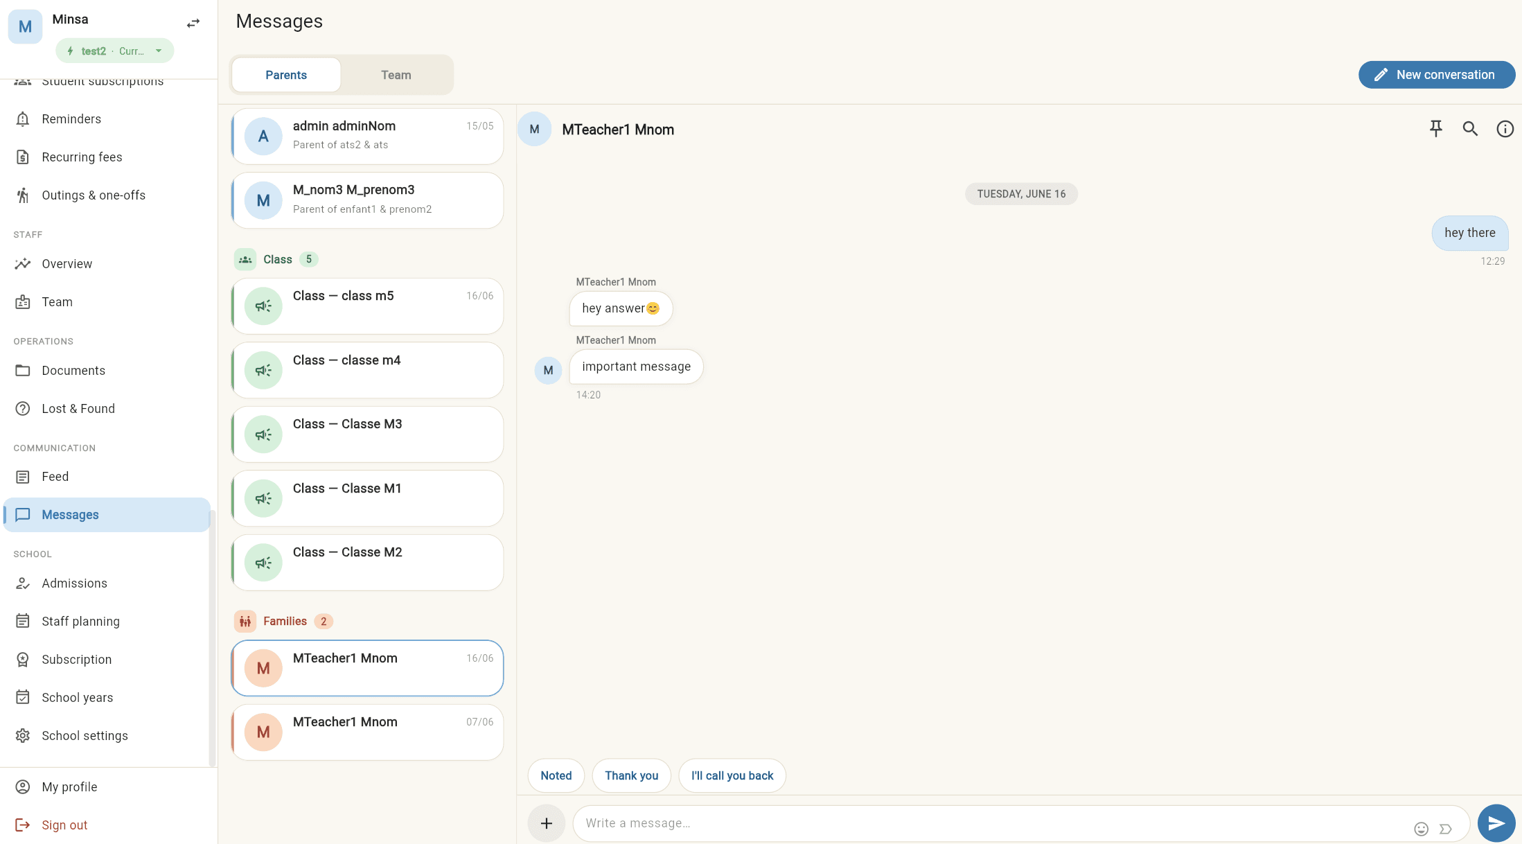
Task: Click the Overview chart icon
Action: (23, 264)
